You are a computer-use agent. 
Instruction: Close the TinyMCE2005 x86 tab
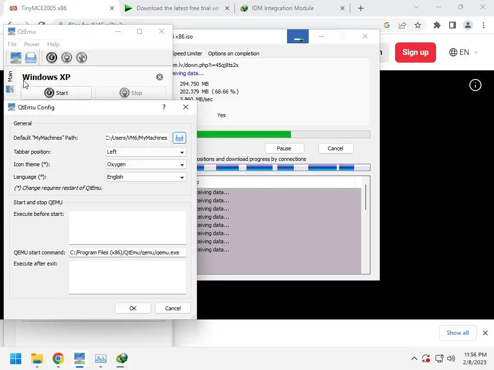112,9
